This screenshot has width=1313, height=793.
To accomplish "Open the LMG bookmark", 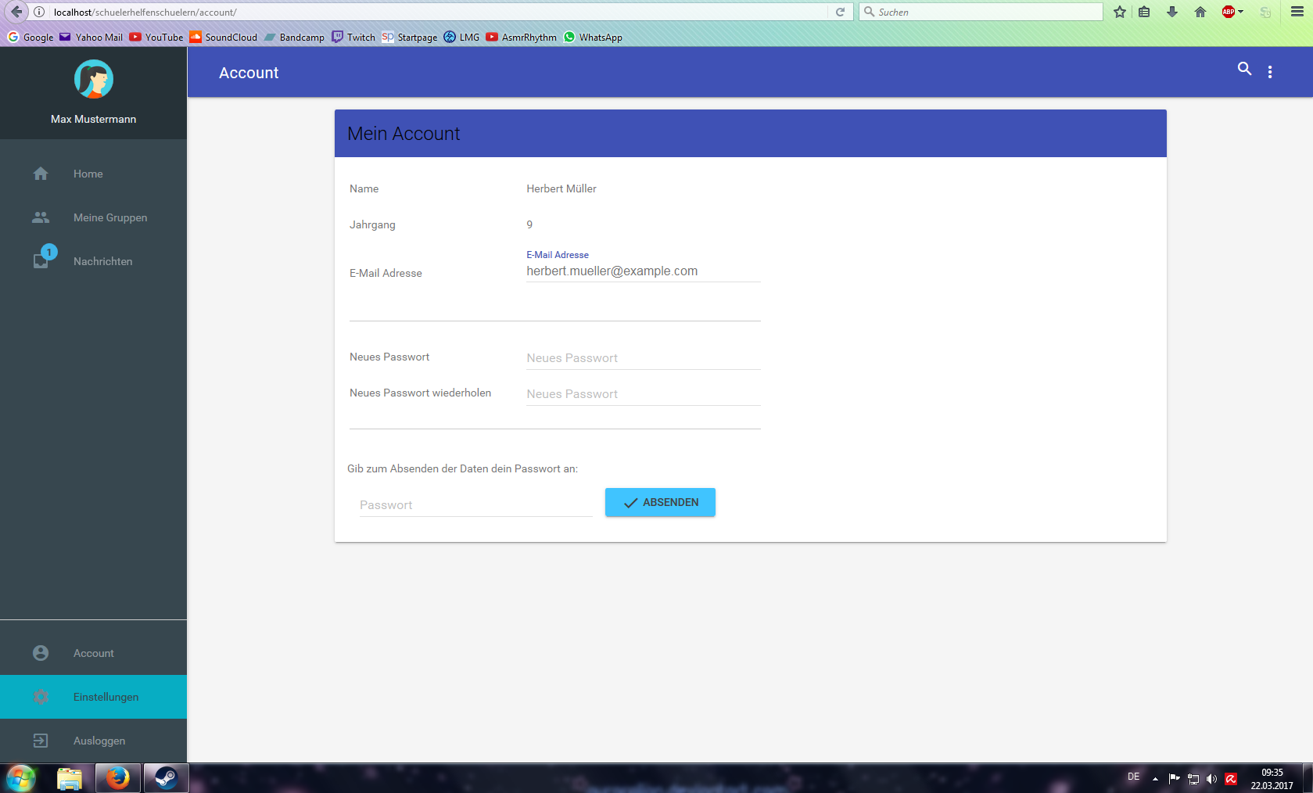I will [461, 37].
